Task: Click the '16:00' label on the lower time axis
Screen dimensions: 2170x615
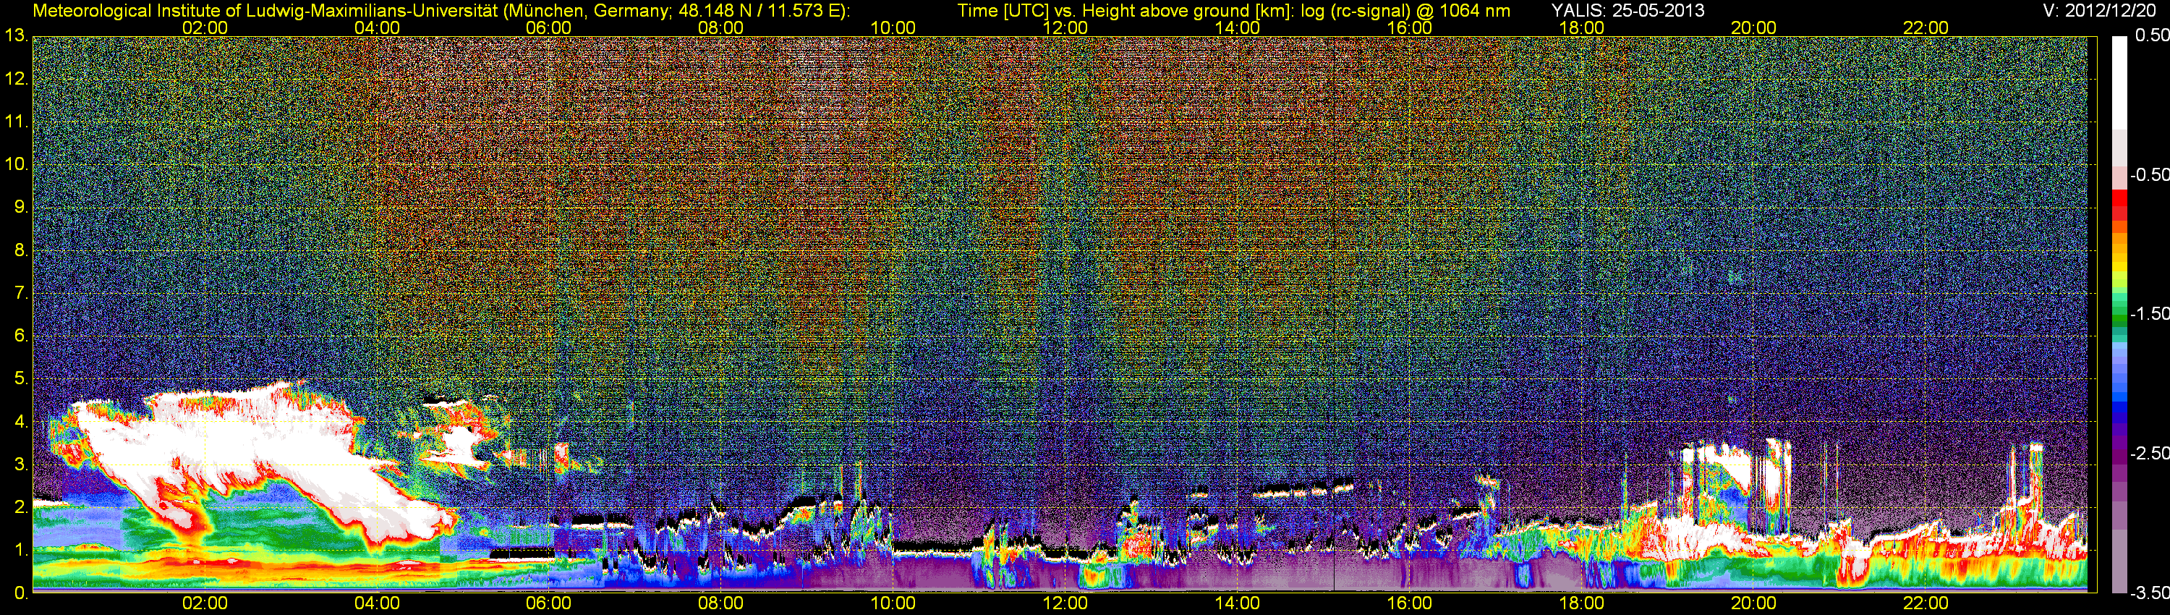Action: coord(1409,603)
